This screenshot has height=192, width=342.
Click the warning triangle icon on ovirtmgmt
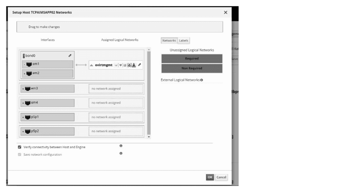[x=134, y=65]
